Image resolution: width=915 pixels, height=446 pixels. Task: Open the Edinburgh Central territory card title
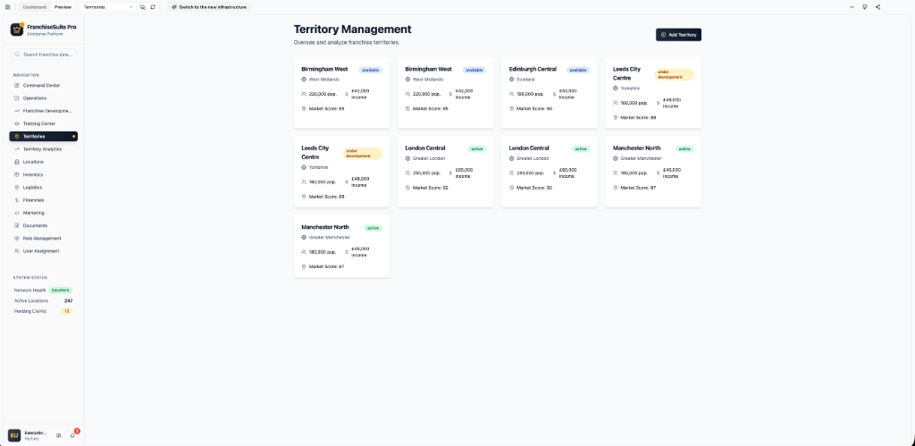coord(533,69)
